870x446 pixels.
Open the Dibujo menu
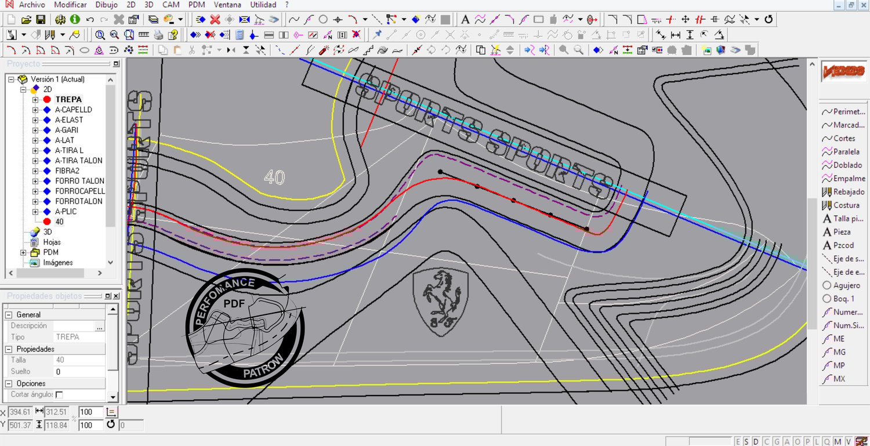click(x=106, y=5)
